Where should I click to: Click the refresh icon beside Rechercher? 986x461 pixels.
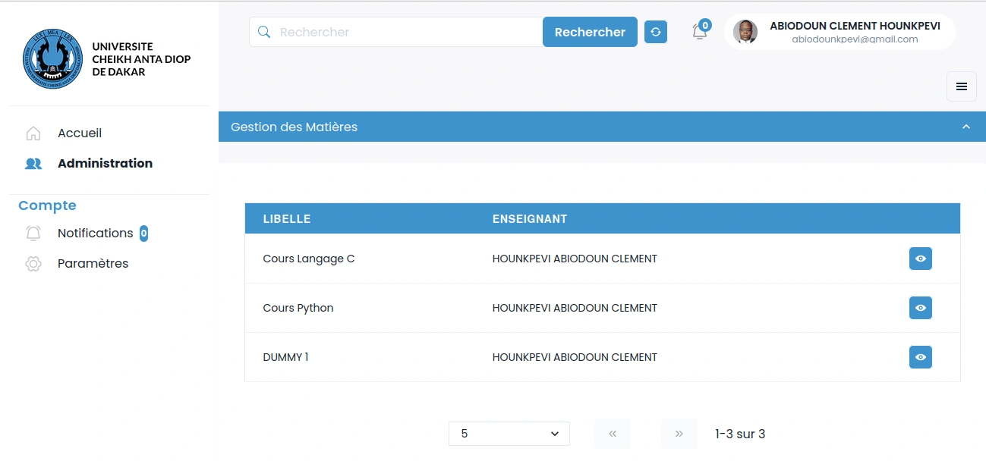point(656,32)
